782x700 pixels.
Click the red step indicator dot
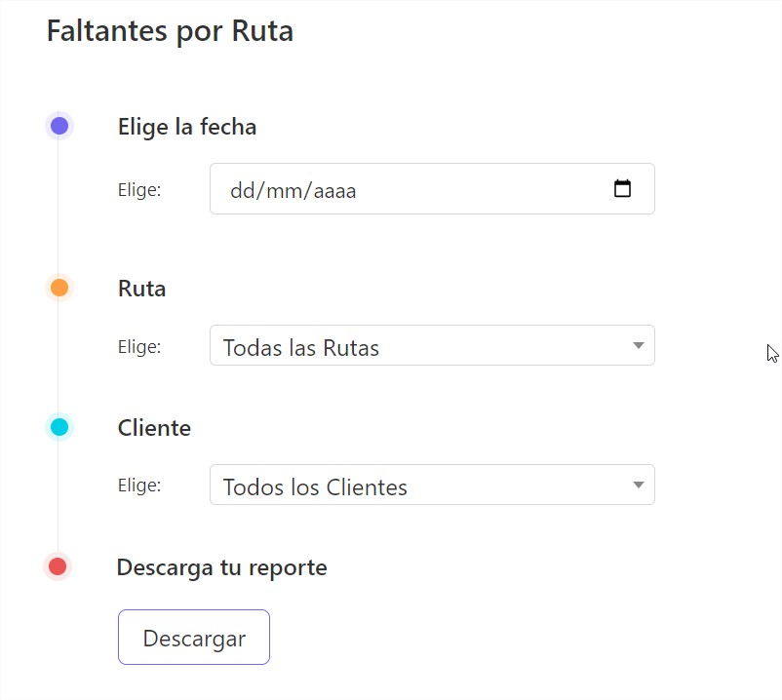(58, 565)
